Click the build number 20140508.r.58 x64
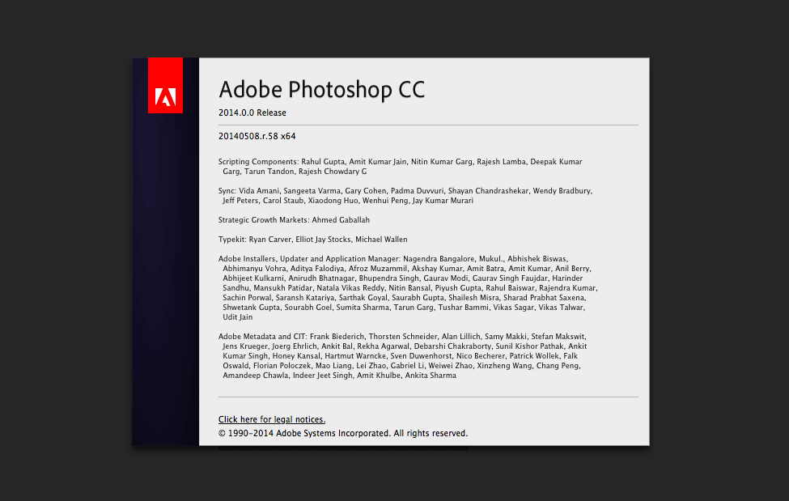789x501 pixels. click(x=257, y=136)
